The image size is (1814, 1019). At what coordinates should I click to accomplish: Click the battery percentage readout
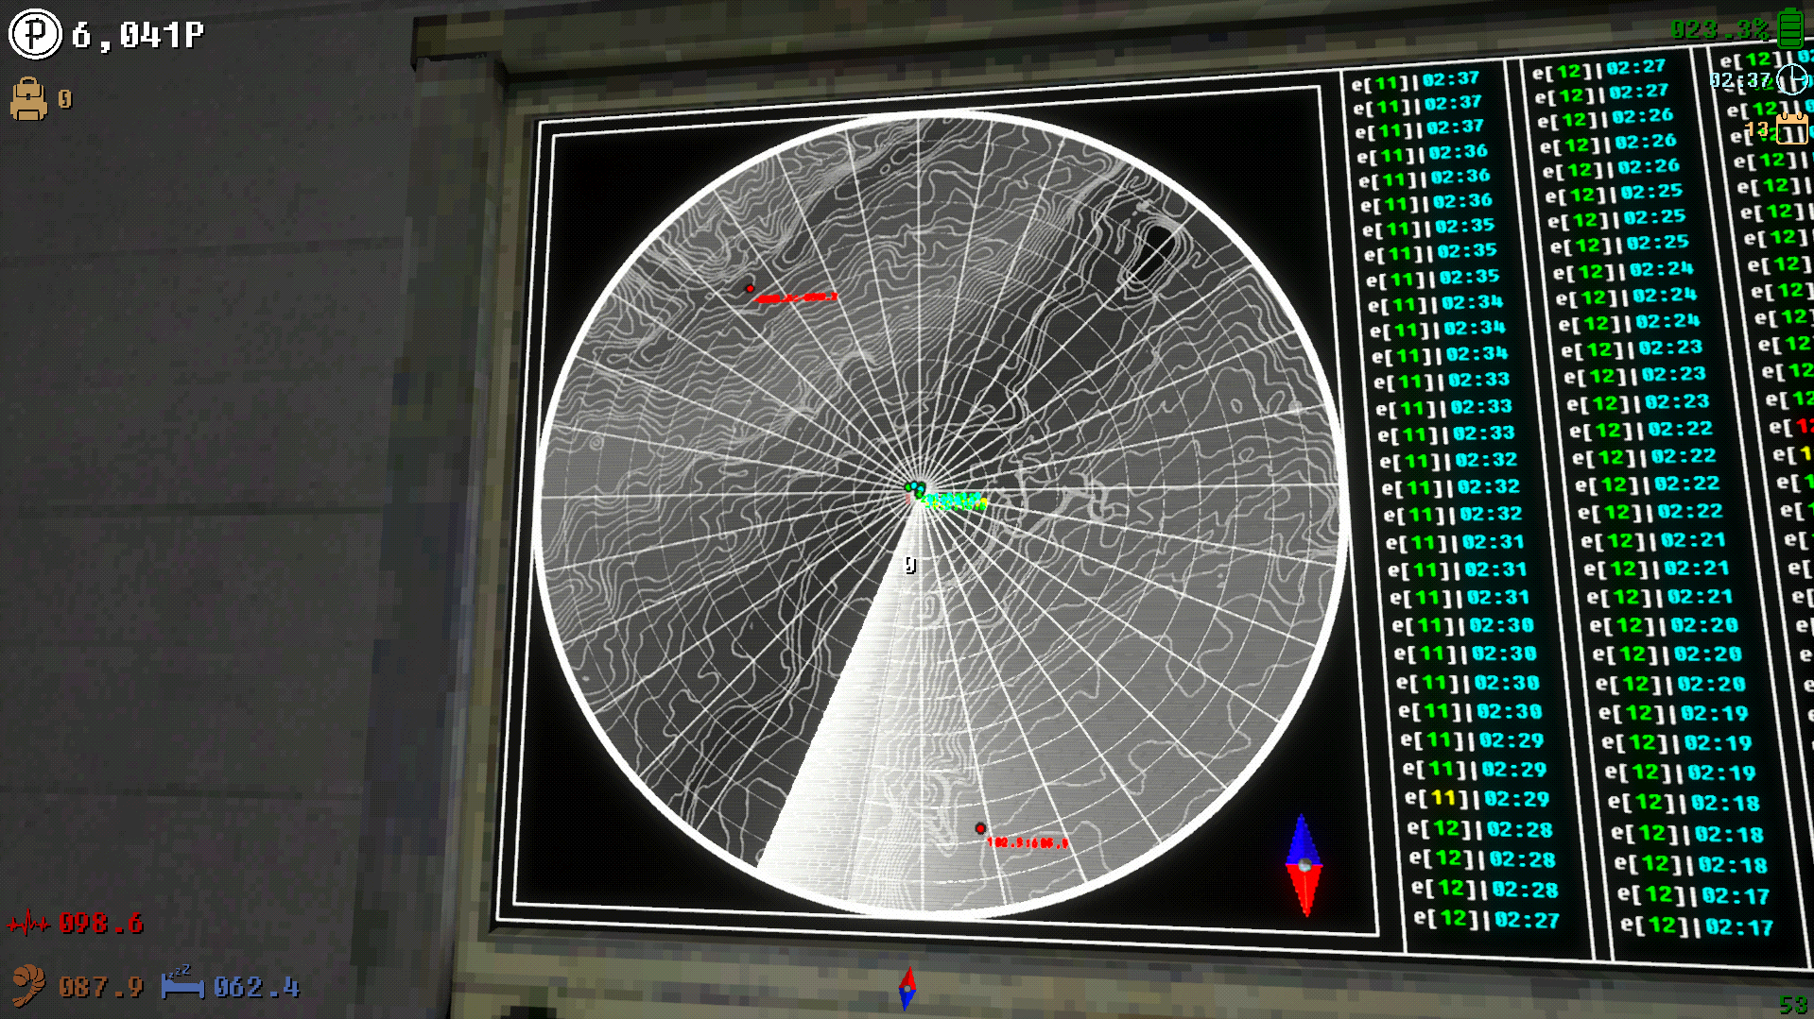pos(1719,29)
